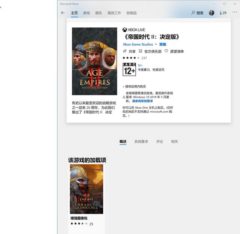Open the Xbox Game Studios publisher link
Viewport: 240px width, 234px height.
[138, 44]
